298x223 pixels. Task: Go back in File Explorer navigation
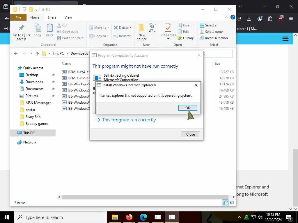point(16,53)
